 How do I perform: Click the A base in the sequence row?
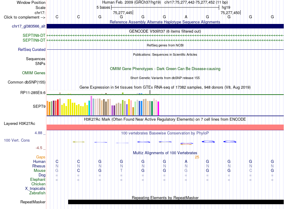pos(186,17)
